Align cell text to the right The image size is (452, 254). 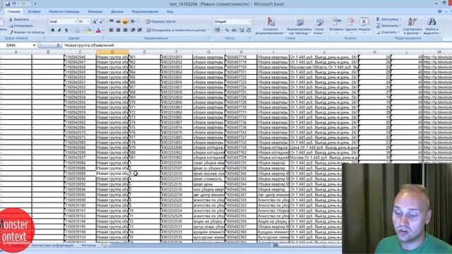coord(125,30)
